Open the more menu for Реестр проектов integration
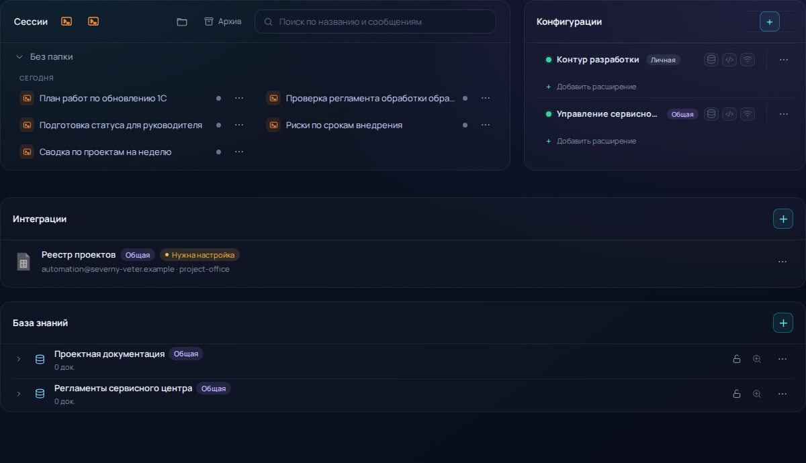 click(782, 262)
